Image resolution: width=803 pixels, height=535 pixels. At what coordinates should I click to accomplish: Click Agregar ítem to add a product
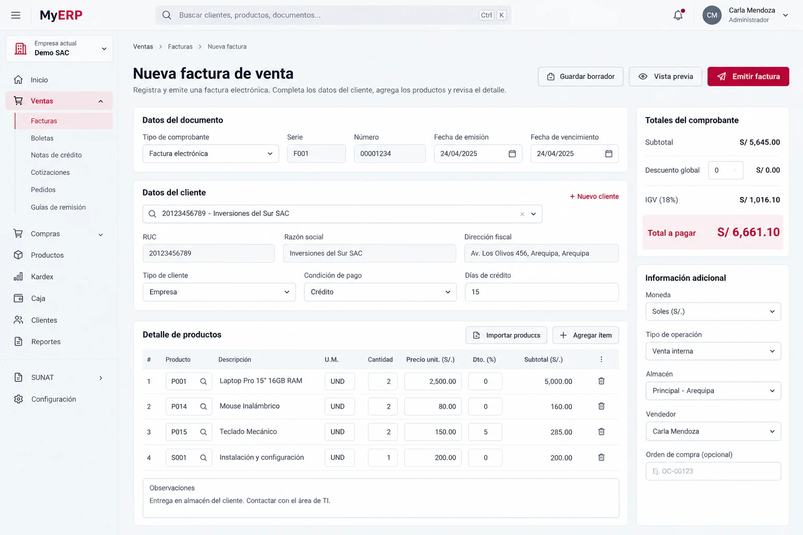tap(586, 335)
